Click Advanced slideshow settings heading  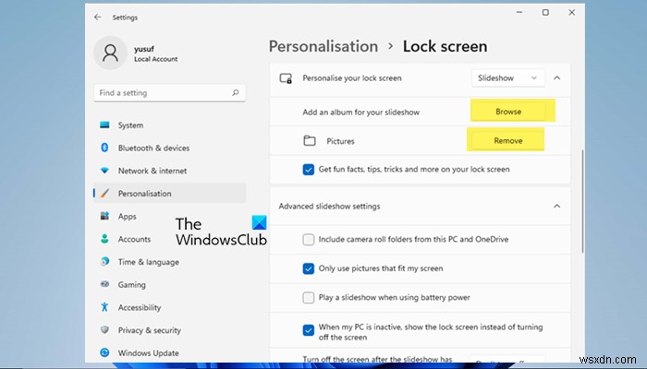329,207
